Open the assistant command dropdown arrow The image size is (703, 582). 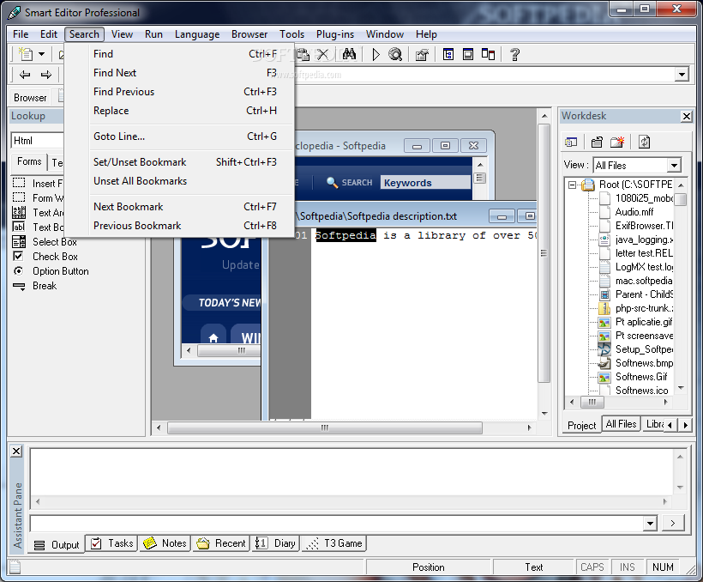pyautogui.click(x=650, y=523)
